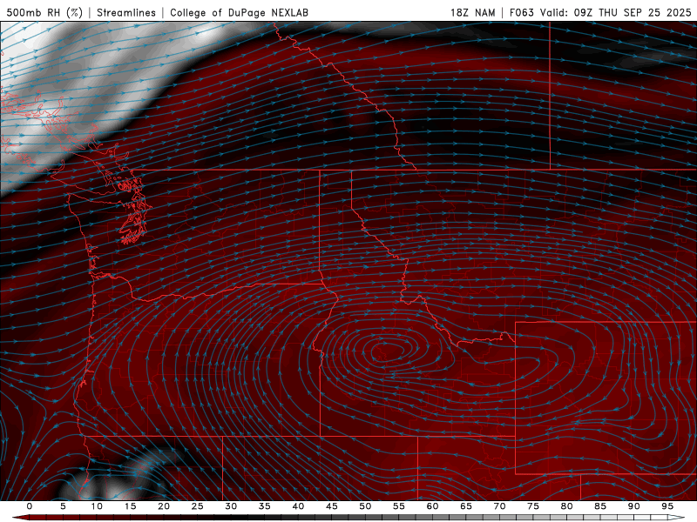Screen dimensions: 697x522
Task: Click the "35" colorbar scale label
Action: pos(265,506)
